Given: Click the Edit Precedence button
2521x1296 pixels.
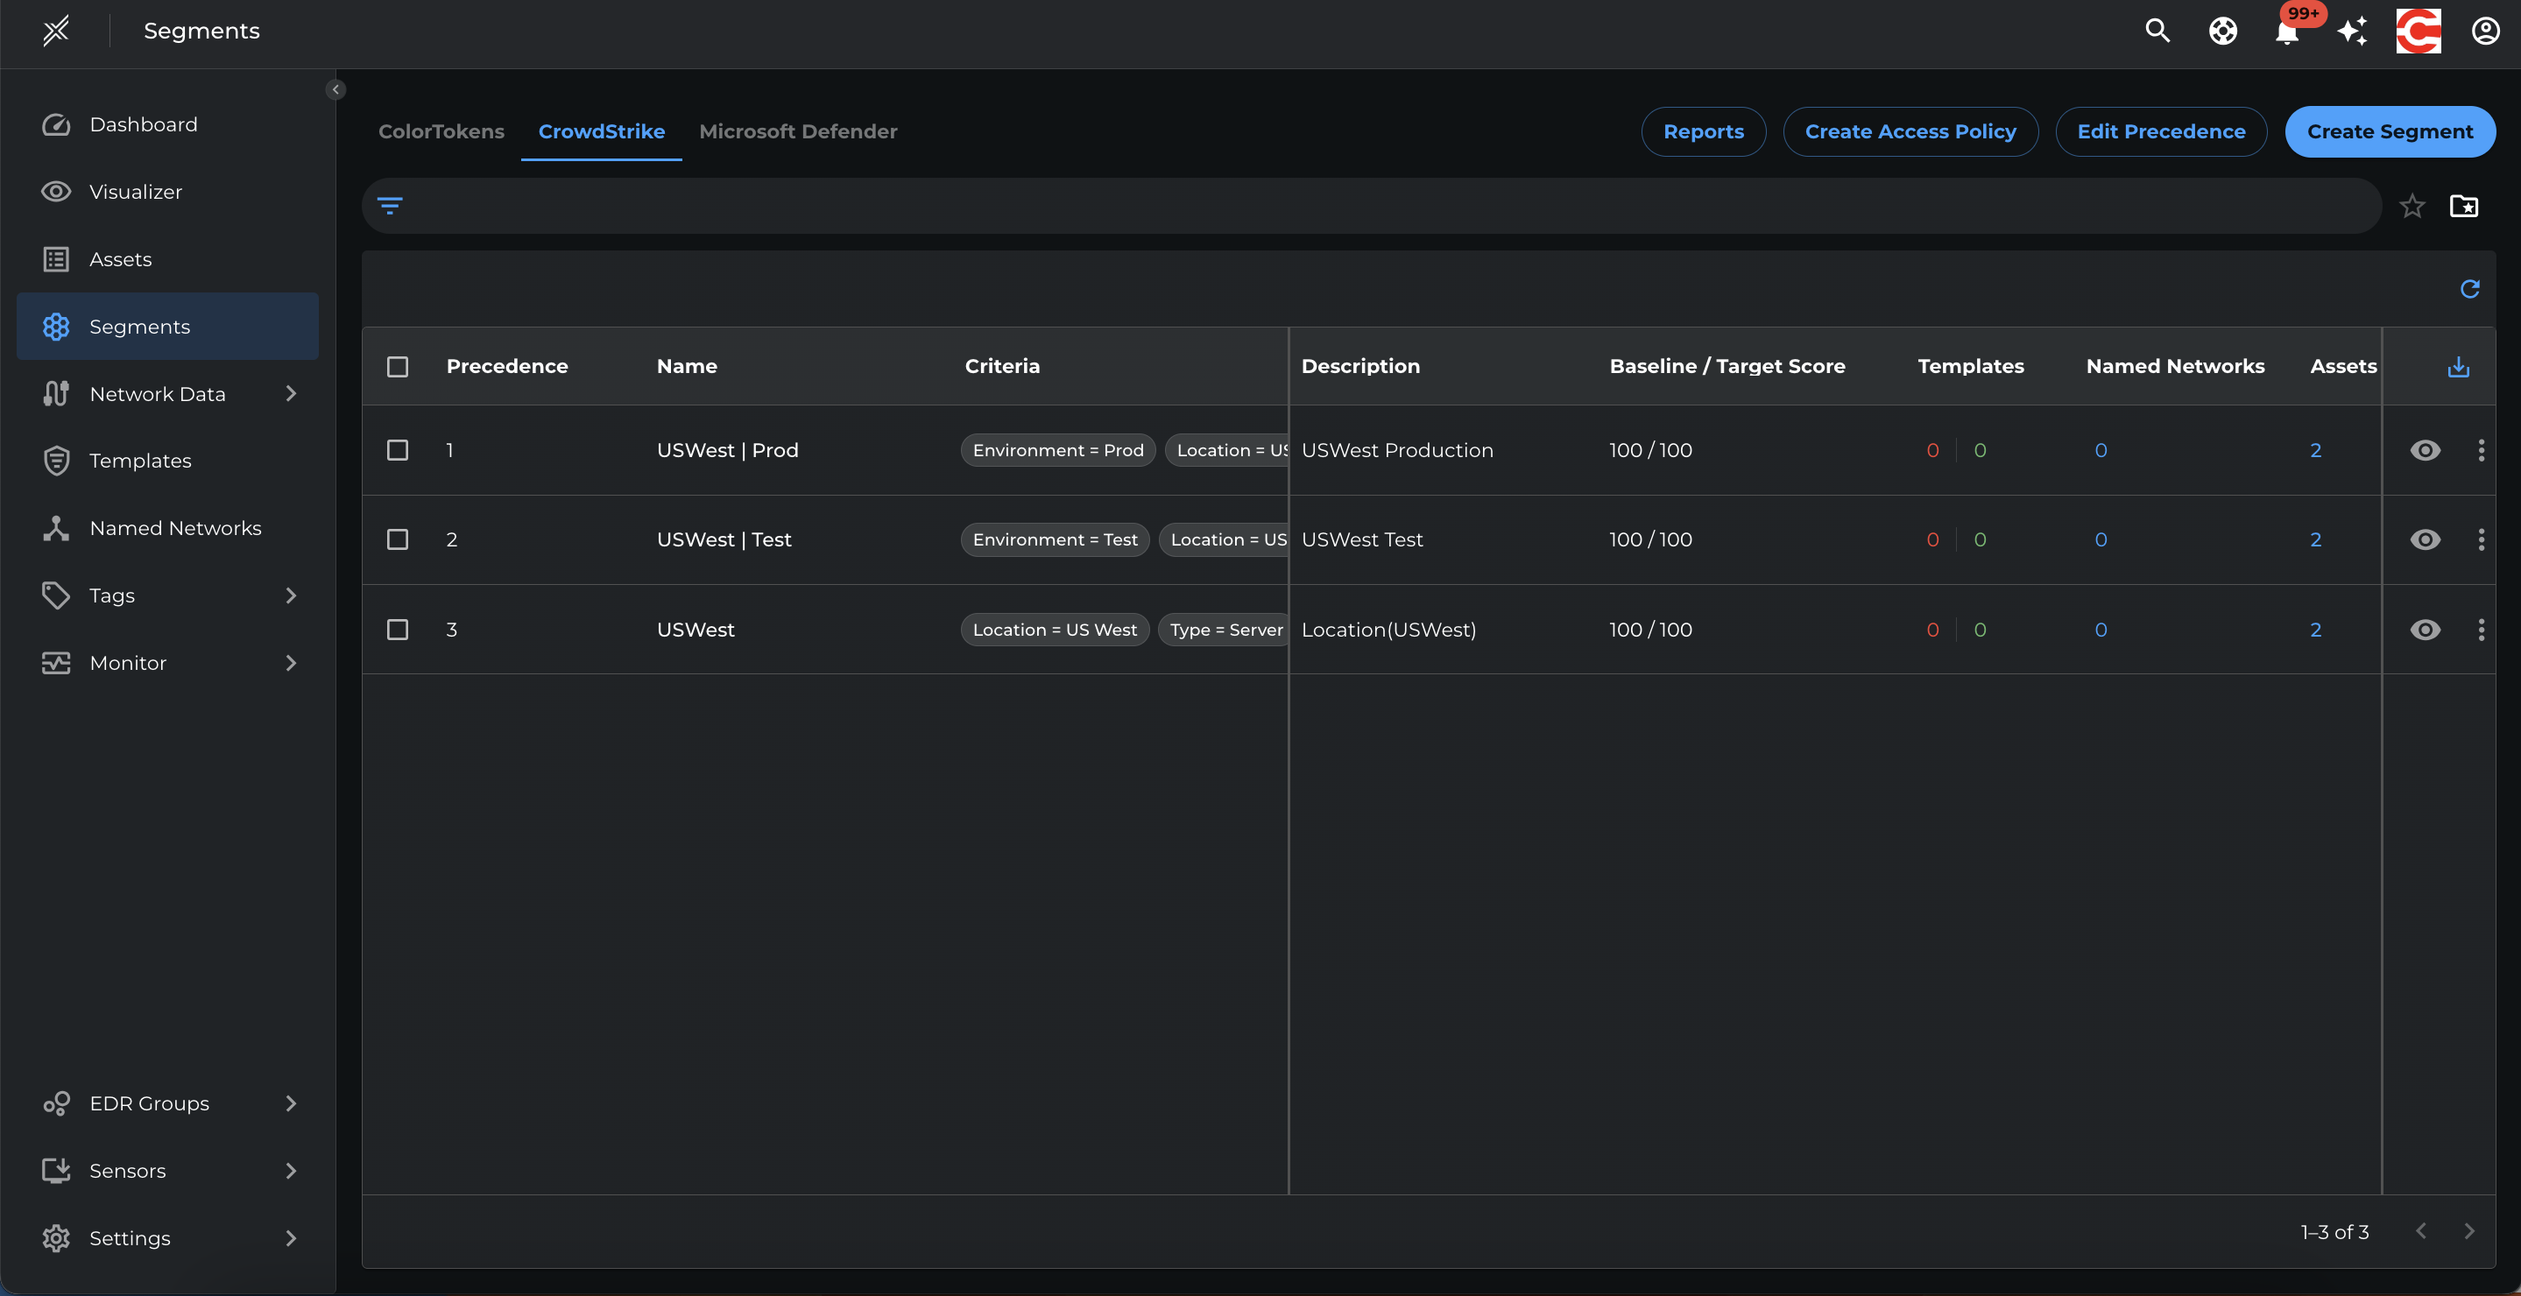Looking at the screenshot, I should click(x=2161, y=131).
